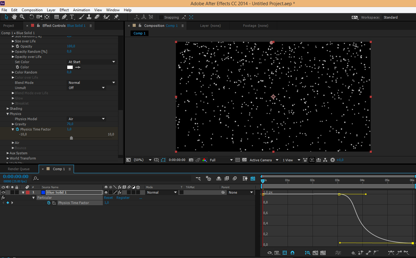Select the Rectangle shape tool
Screen dimensions: 416x258
(56, 17)
